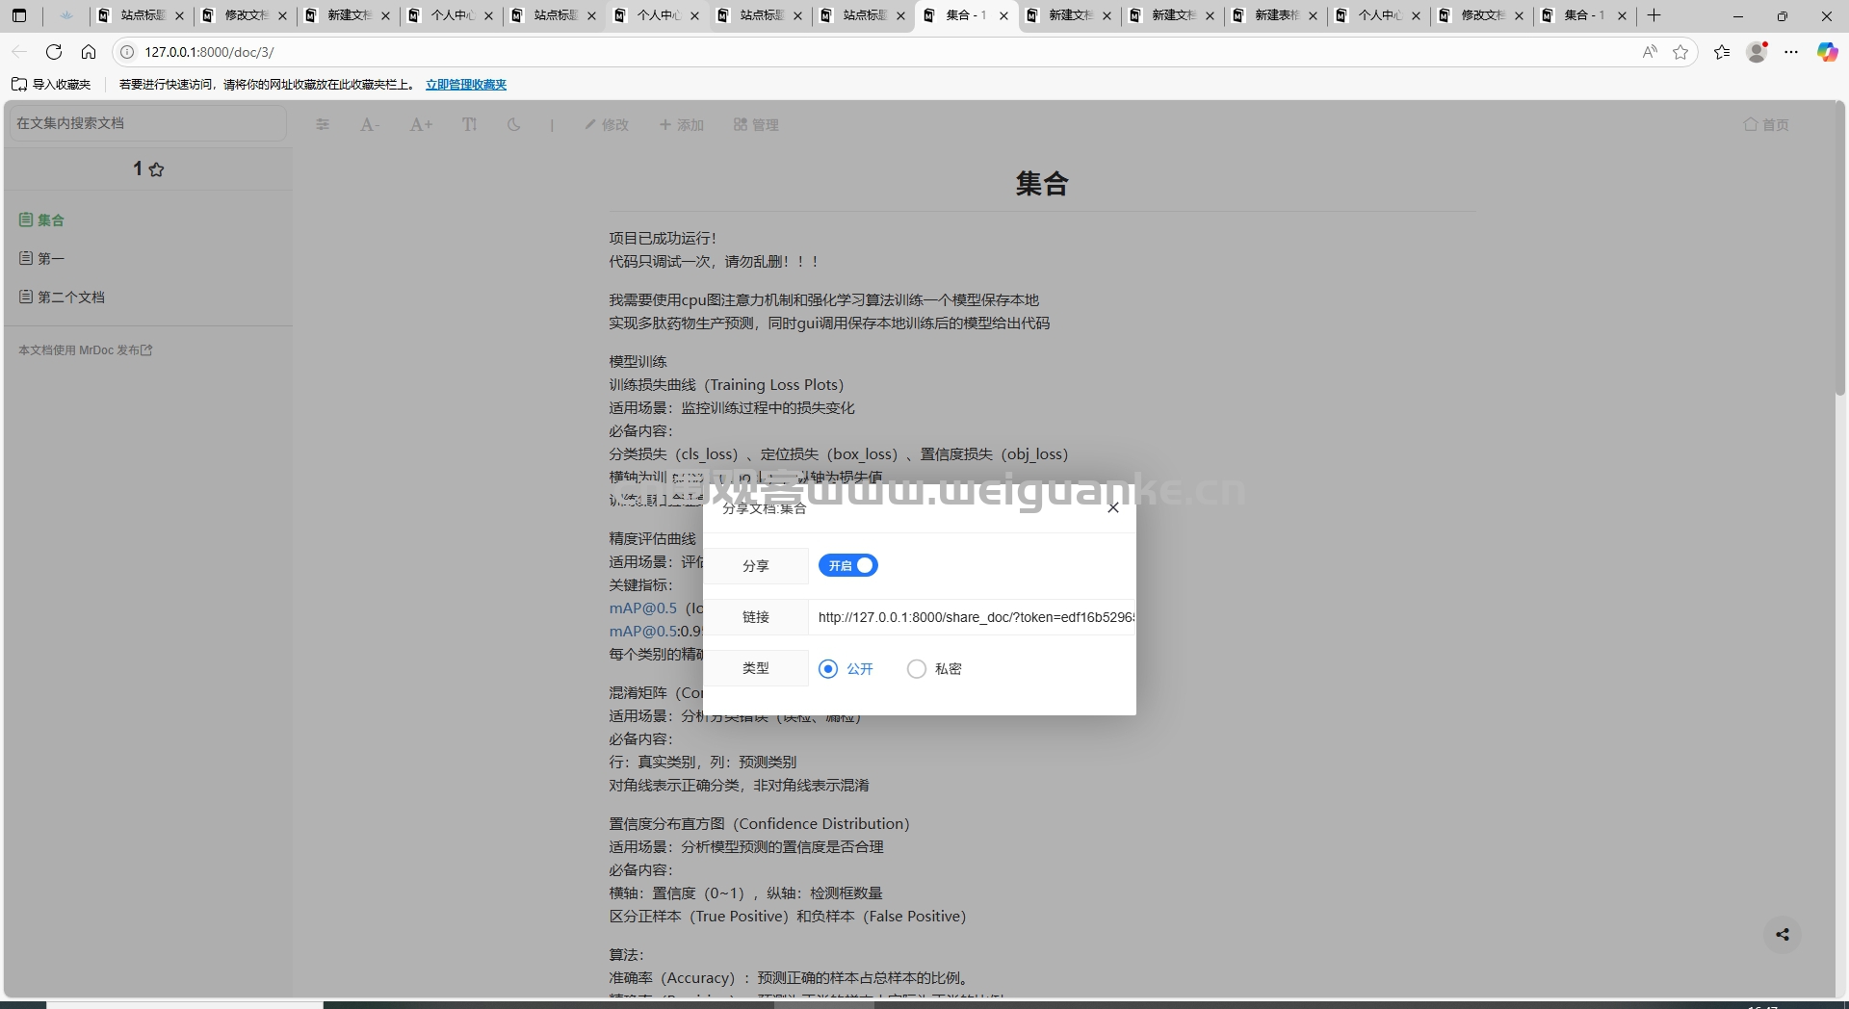Increase font size with A+
The width and height of the screenshot is (1849, 1009).
(x=421, y=124)
